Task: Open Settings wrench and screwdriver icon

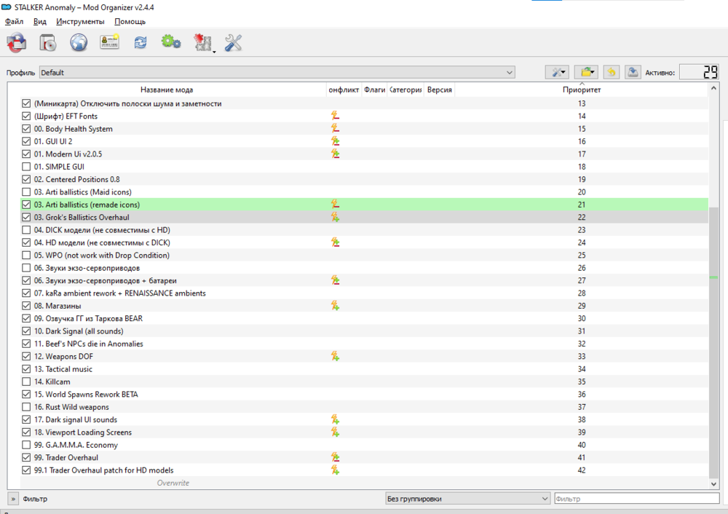Action: (233, 43)
